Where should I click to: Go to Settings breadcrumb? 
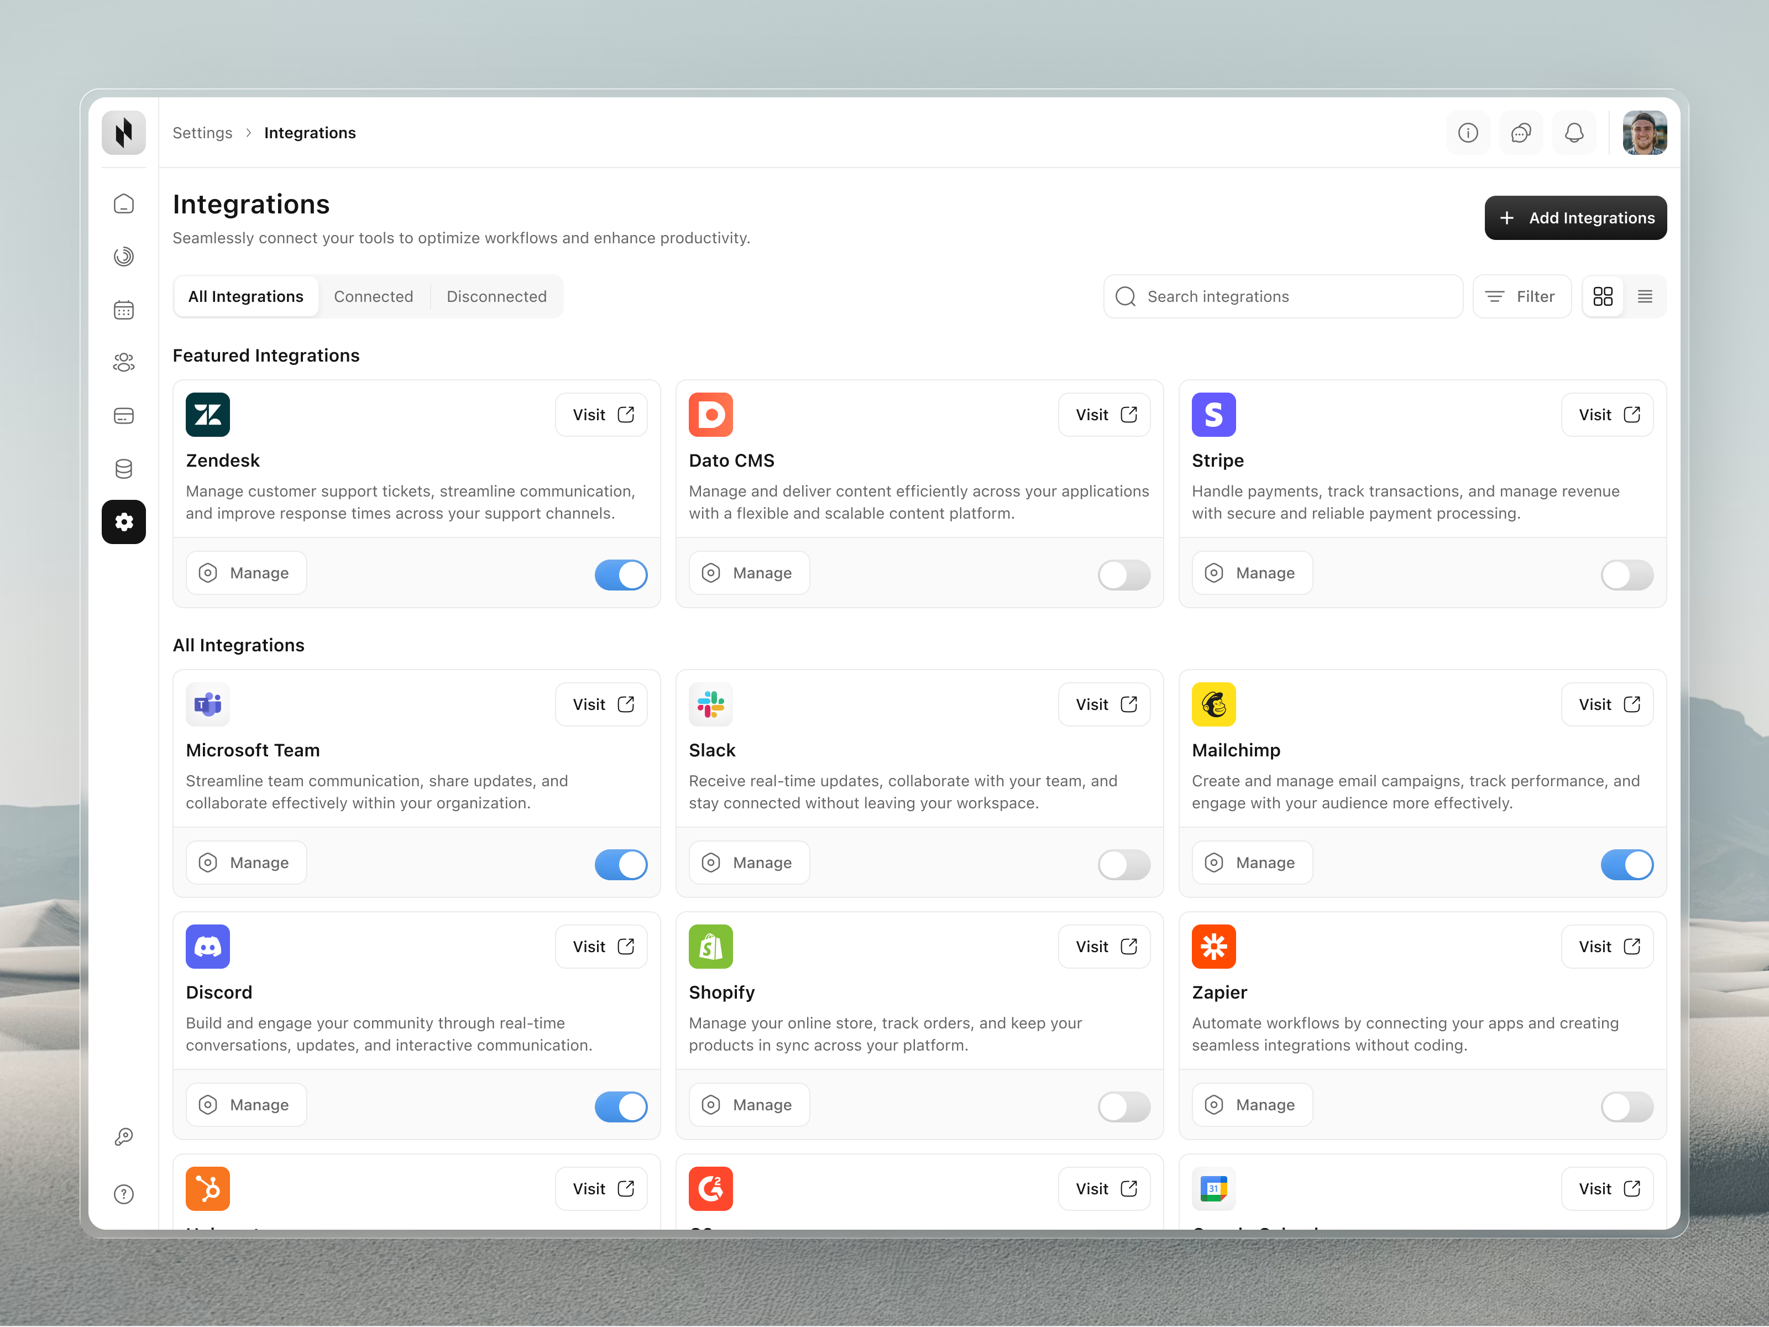coord(202,133)
